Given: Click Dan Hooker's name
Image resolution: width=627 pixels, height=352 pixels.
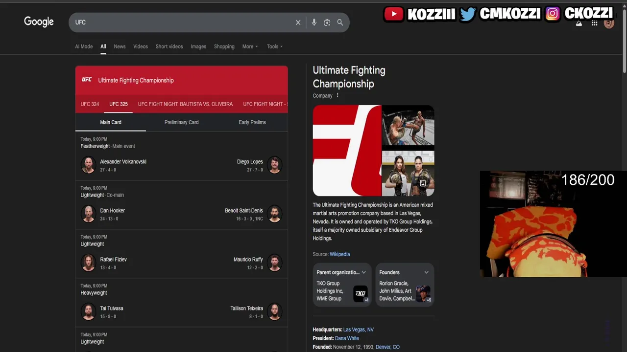Looking at the screenshot, I should click(112, 211).
